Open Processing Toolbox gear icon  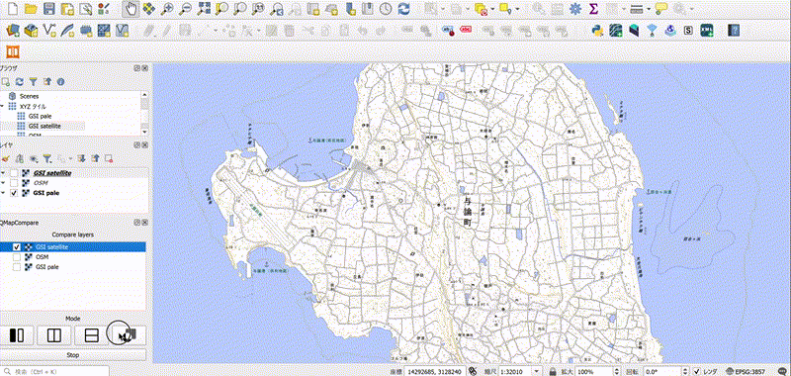coord(575,9)
